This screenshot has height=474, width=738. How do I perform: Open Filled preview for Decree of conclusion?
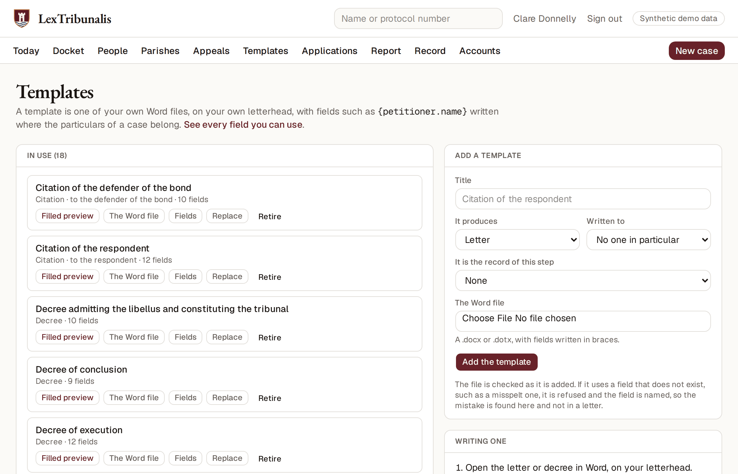67,398
